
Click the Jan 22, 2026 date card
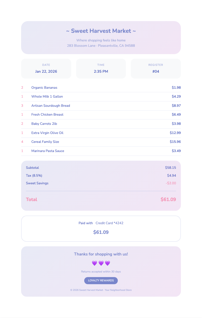pyautogui.click(x=46, y=69)
